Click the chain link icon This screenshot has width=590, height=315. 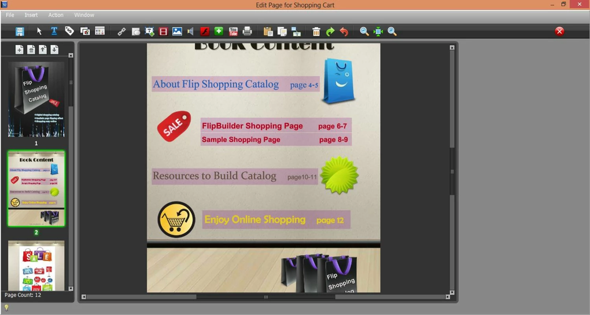pyautogui.click(x=121, y=32)
